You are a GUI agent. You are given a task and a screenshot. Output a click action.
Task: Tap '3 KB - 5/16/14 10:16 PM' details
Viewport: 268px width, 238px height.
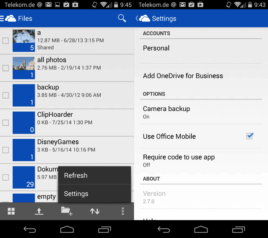[66, 150]
